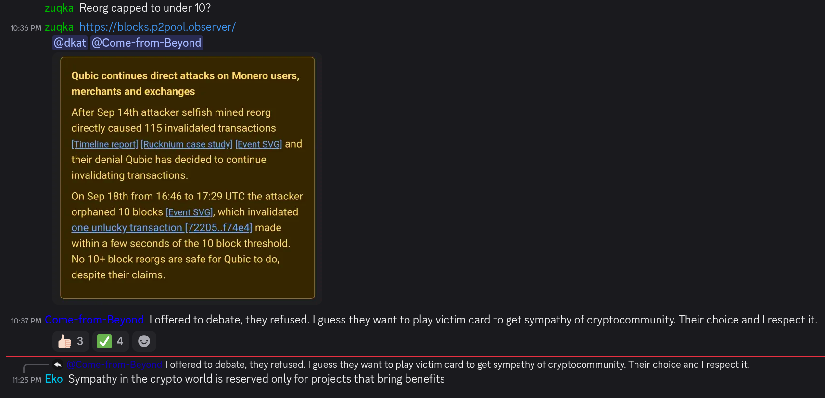Click the @dkat mention
The image size is (825, 398).
(70, 43)
